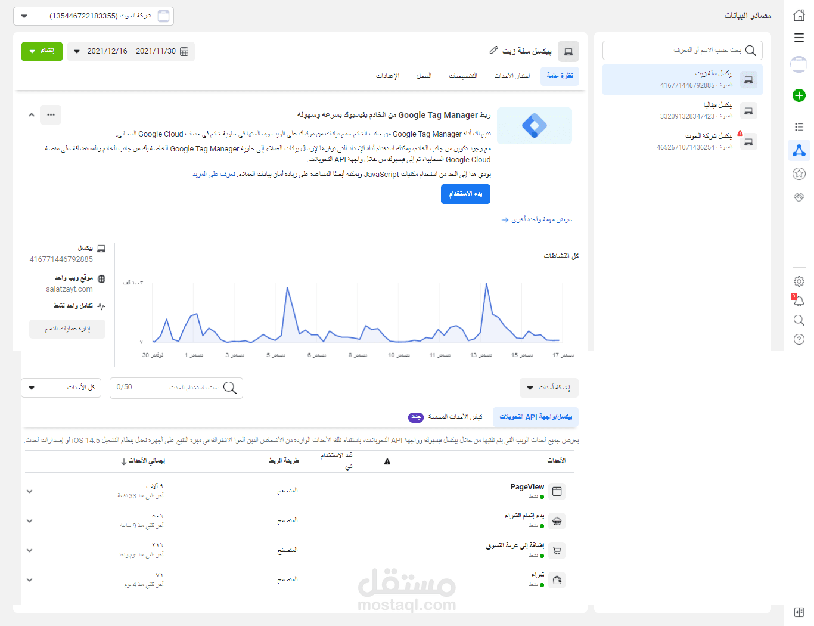Open the help question mark icon
Viewport: 814px width, 626px height.
pyautogui.click(x=799, y=339)
